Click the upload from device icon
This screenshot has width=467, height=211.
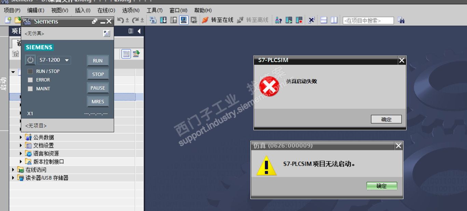pos(174,20)
